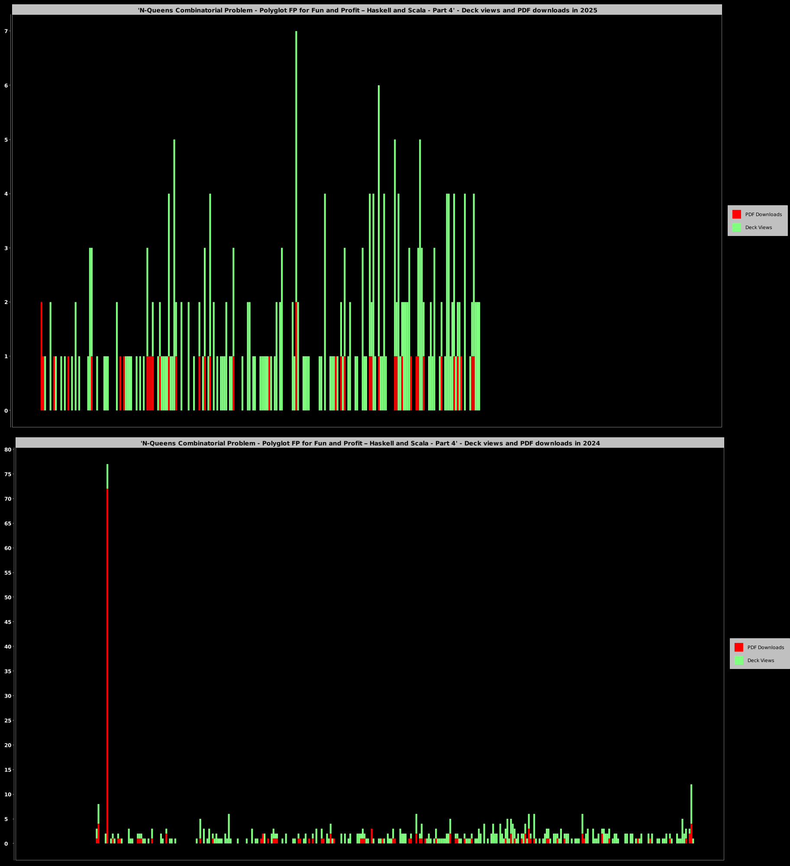The width and height of the screenshot is (790, 866).
Task: Click the 2025 chart title bar
Action: 367,10
